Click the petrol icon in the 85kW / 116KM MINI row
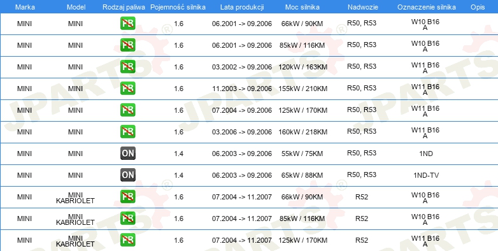This screenshot has height=251, width=498. coord(127,45)
